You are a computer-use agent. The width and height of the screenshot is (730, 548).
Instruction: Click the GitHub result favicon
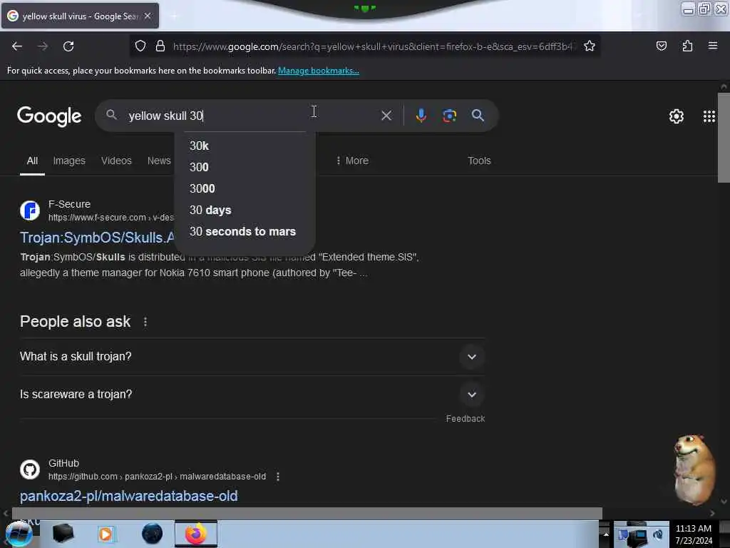[30, 470]
